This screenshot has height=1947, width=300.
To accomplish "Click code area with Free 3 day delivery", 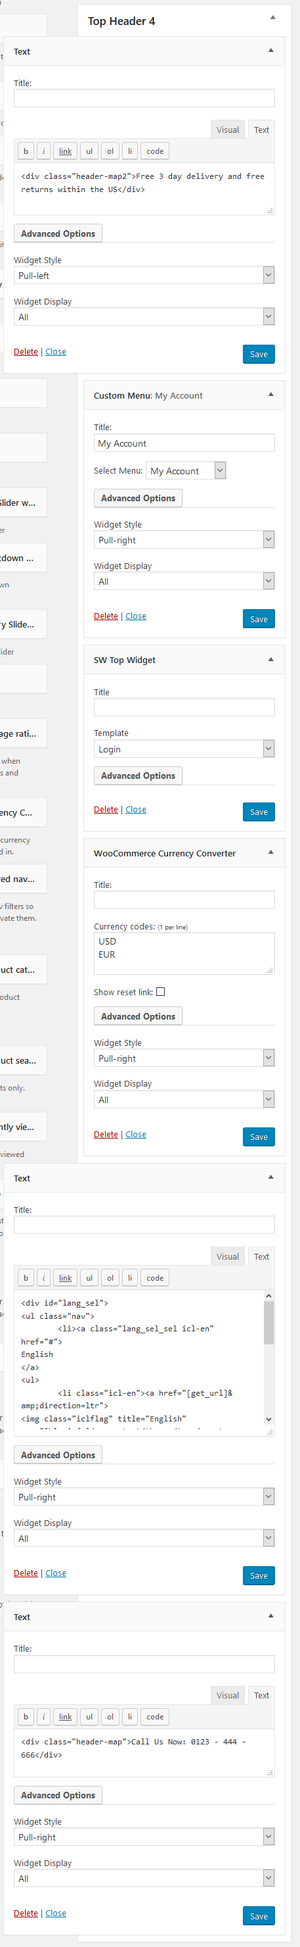I will point(144,189).
